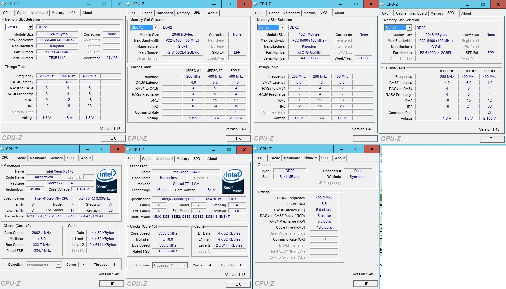Click the Rated FSB value 1334.7 MHz
Viewport: 506px width, 289px height.
pyautogui.click(x=41, y=251)
